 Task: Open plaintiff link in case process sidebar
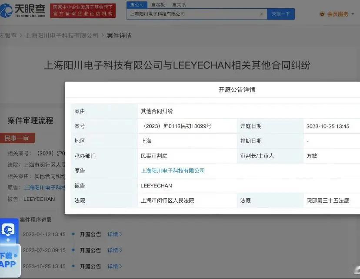pos(44,187)
